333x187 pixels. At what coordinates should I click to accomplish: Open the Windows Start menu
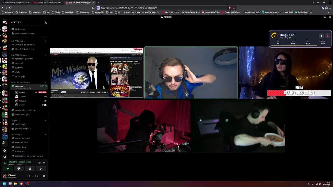coord(4,184)
